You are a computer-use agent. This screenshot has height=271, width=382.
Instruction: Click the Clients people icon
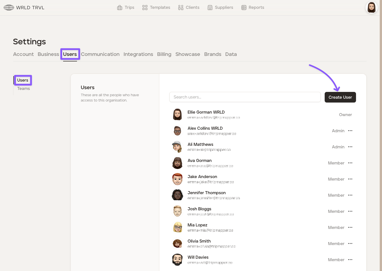[181, 8]
